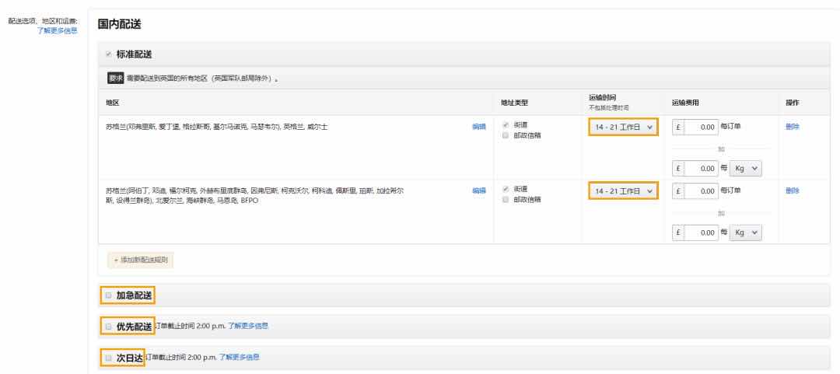Click 编辑 link for second region row

(479, 190)
